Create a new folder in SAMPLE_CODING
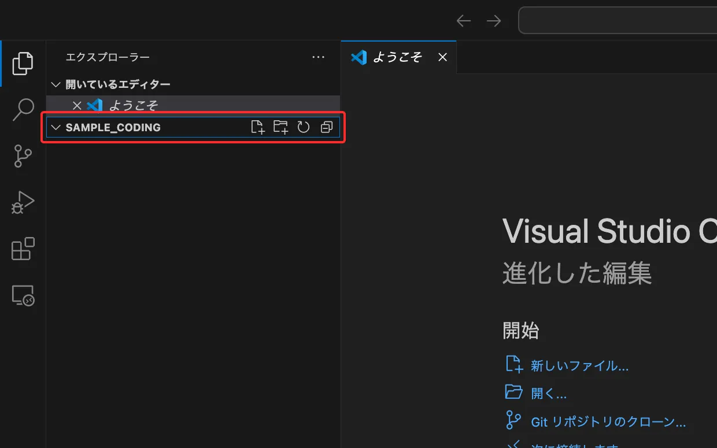717x448 pixels. 280,127
